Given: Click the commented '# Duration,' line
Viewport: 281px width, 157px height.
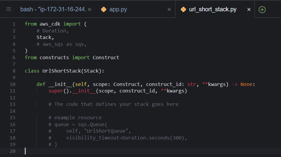Looking at the screenshot, I should (x=53, y=31).
